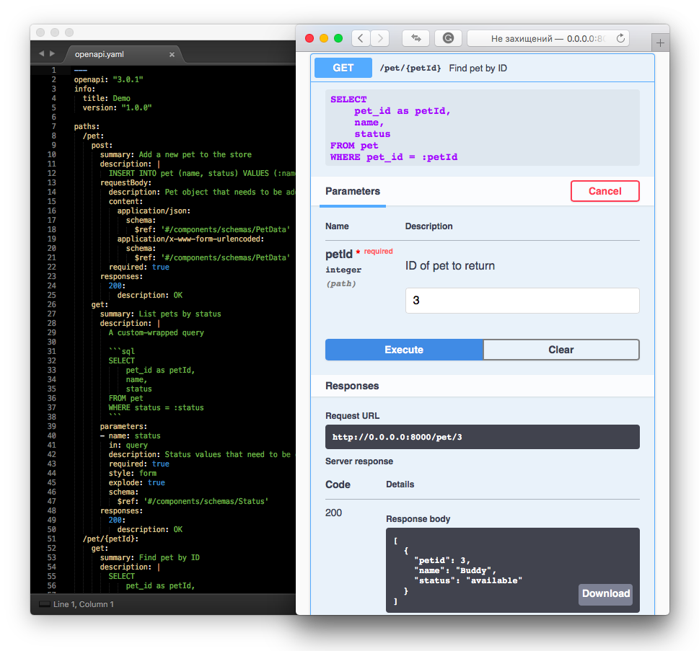Click the blue GET method badge

[x=343, y=68]
